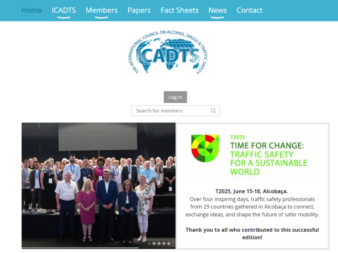This screenshot has height=253, width=338.
Task: Open the Fact Sheets page
Action: 180,11
